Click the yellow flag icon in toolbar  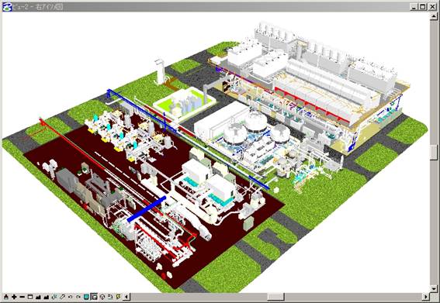(119, 297)
